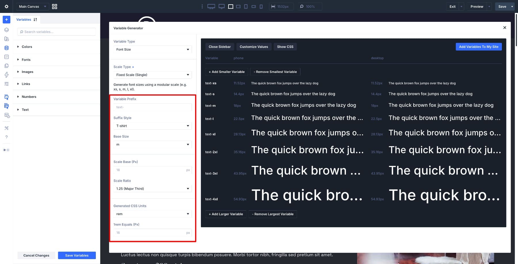Click Remove Largest Variable button
Screen dimensions: 518x264
click(x=273, y=214)
